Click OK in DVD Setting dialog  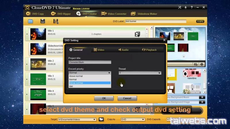coord(104,98)
